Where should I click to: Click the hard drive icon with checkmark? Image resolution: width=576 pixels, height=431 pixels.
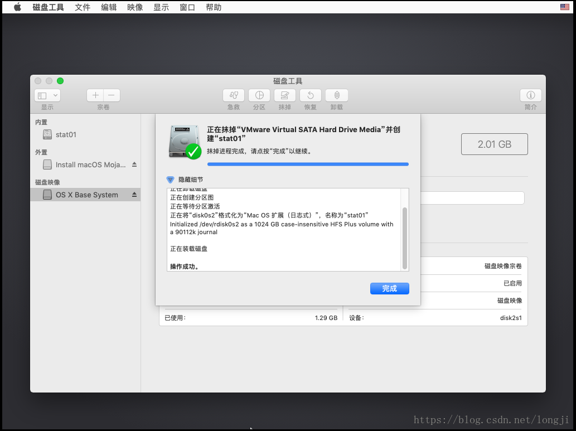(x=185, y=142)
